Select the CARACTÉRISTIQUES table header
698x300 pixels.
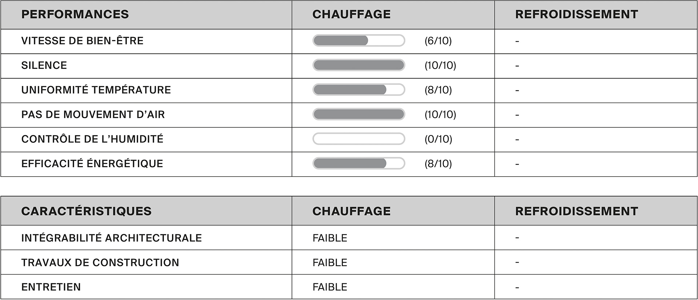click(86, 211)
